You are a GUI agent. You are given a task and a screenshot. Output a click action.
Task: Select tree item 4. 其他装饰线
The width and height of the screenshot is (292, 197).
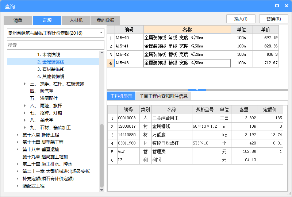tap(51, 77)
